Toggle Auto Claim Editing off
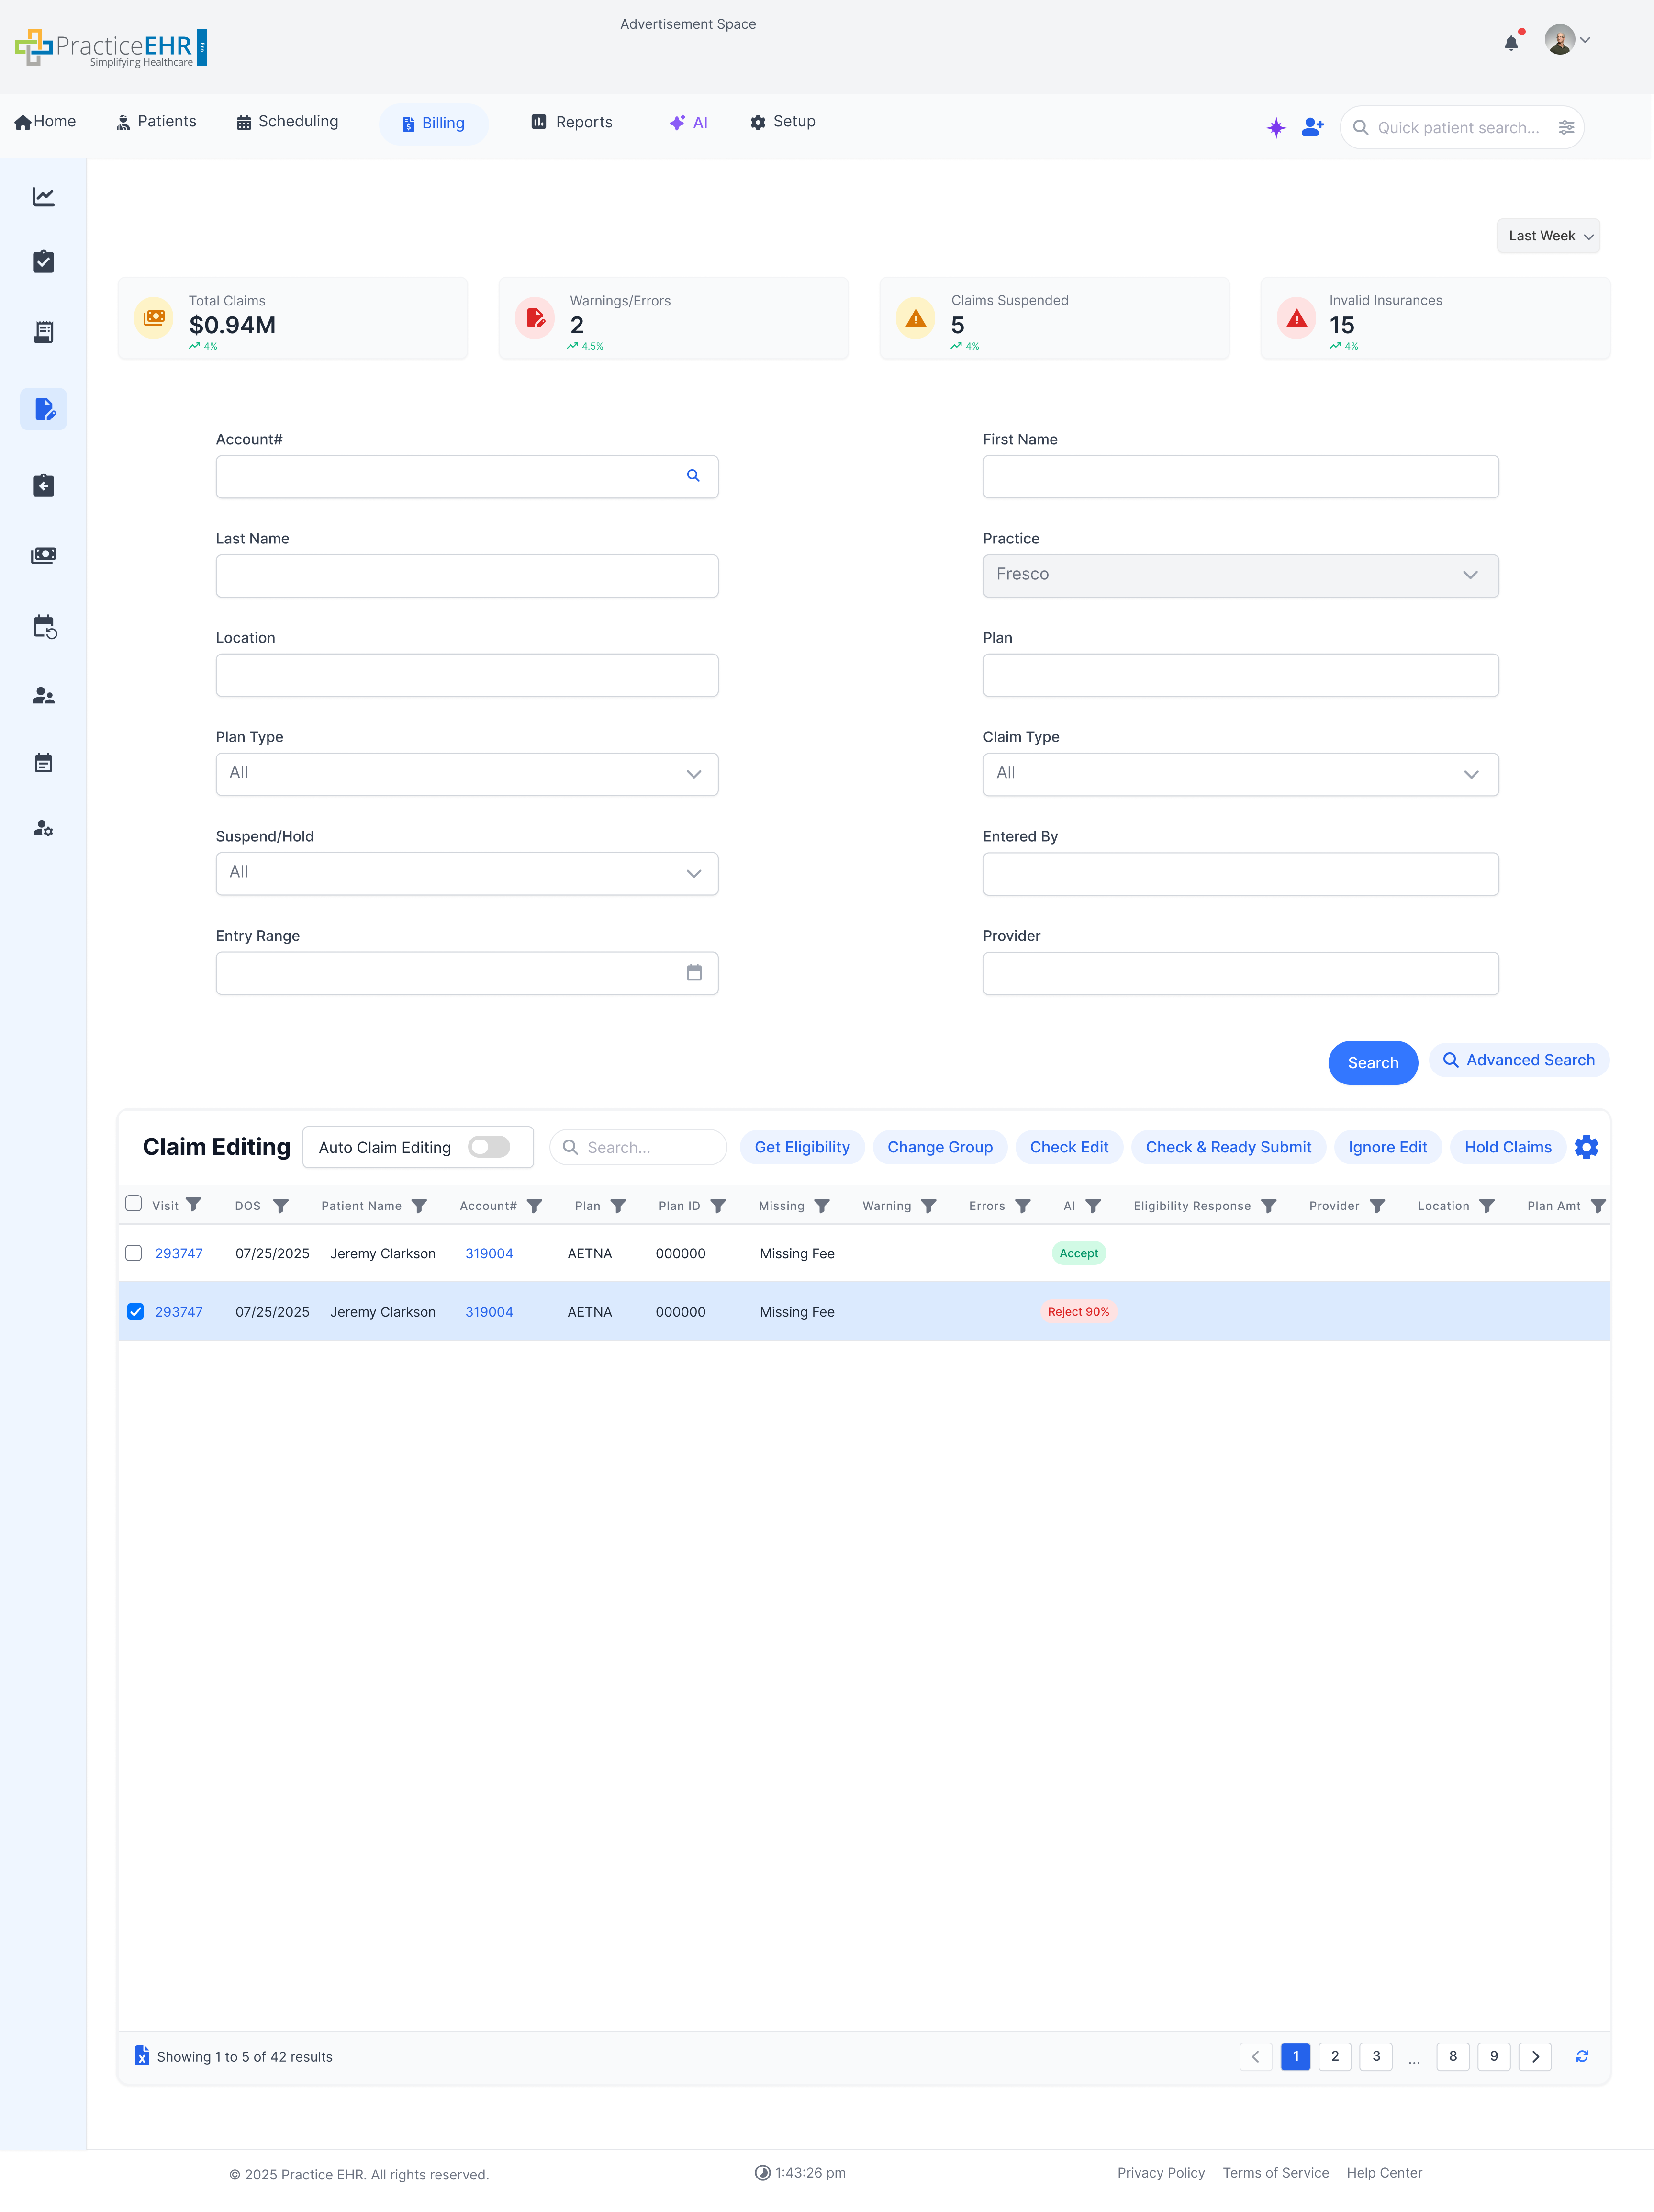The width and height of the screenshot is (1654, 2212). click(489, 1147)
